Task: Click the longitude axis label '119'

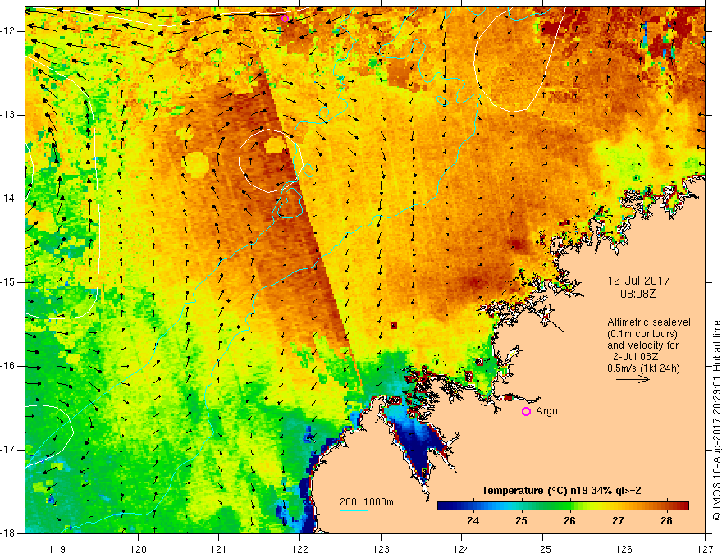Action: [x=57, y=549]
